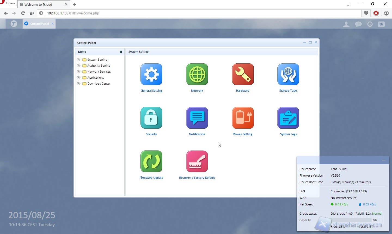Viewport: 392px width, 234px height.
Task: Expand the System Setting tree node
Action: (78, 60)
